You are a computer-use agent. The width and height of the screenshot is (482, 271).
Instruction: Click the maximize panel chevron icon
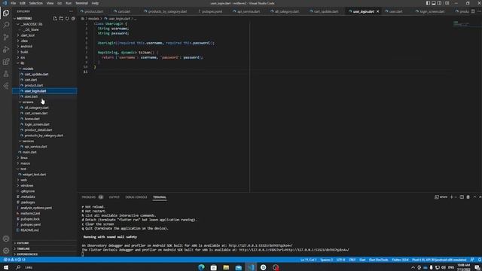pyautogui.click(x=474, y=197)
